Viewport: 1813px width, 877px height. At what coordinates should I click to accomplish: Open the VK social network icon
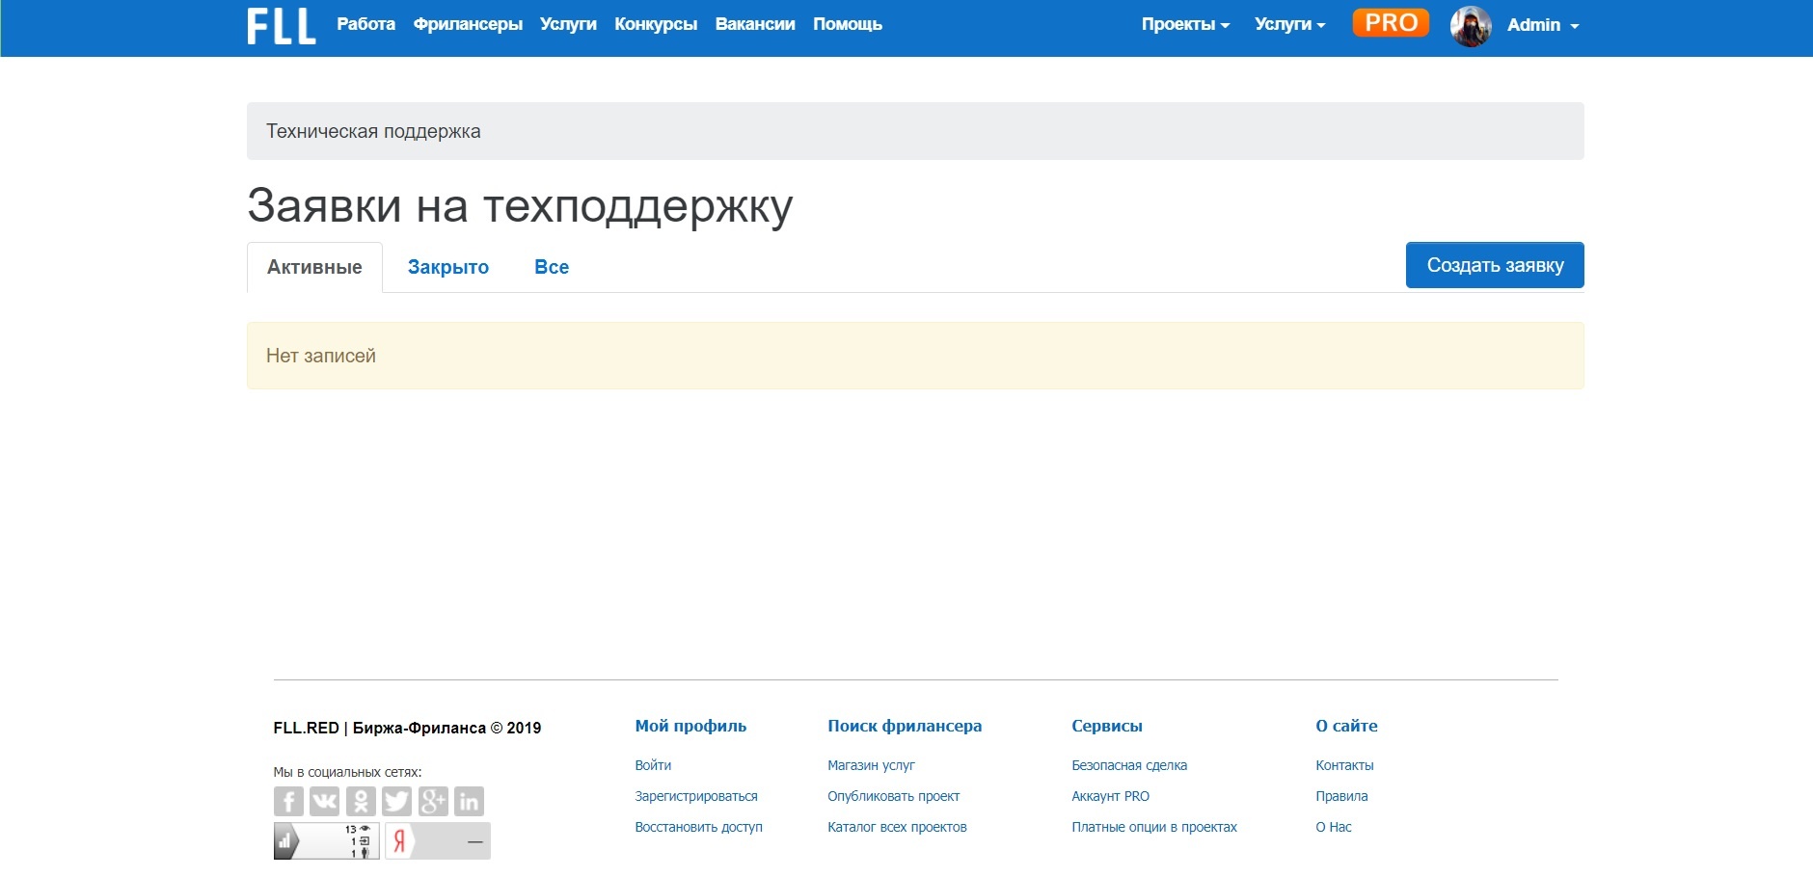coord(324,801)
